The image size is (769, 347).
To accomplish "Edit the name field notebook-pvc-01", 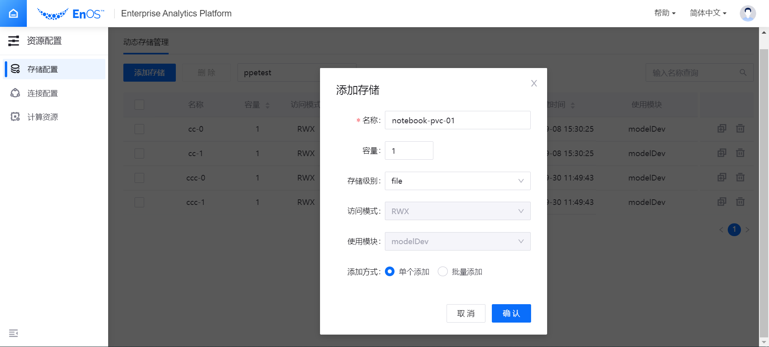I will tap(457, 120).
